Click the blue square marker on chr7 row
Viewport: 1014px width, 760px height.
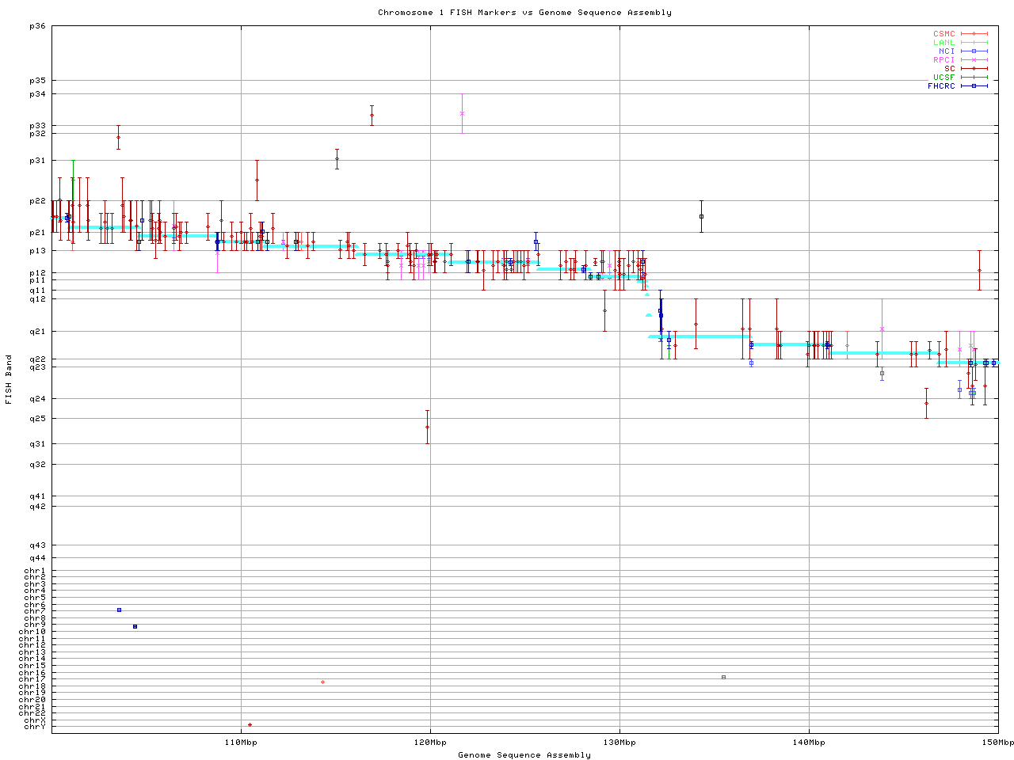pyautogui.click(x=119, y=610)
